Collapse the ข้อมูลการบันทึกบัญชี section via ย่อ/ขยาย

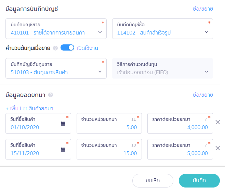tap(203, 9)
